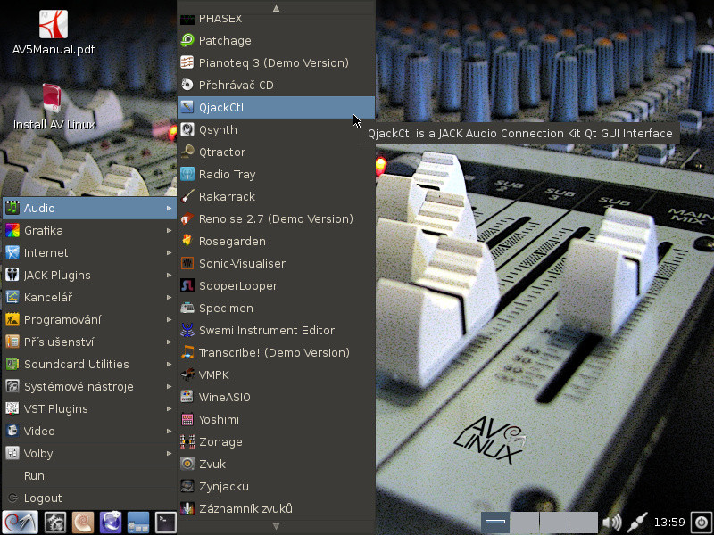
Task: Expand the VST Plugins submenu arrow
Action: click(x=169, y=409)
